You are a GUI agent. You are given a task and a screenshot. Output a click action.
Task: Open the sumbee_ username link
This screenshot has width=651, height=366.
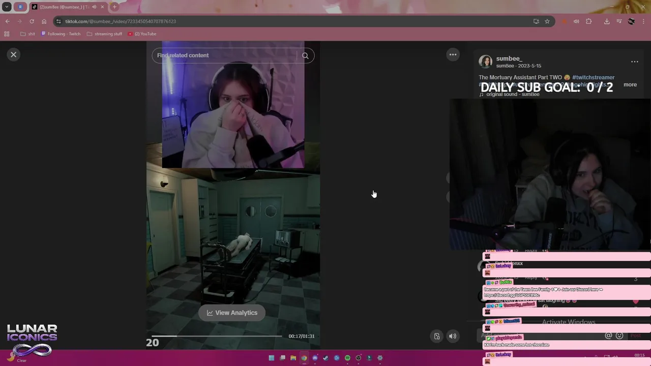pyautogui.click(x=509, y=58)
